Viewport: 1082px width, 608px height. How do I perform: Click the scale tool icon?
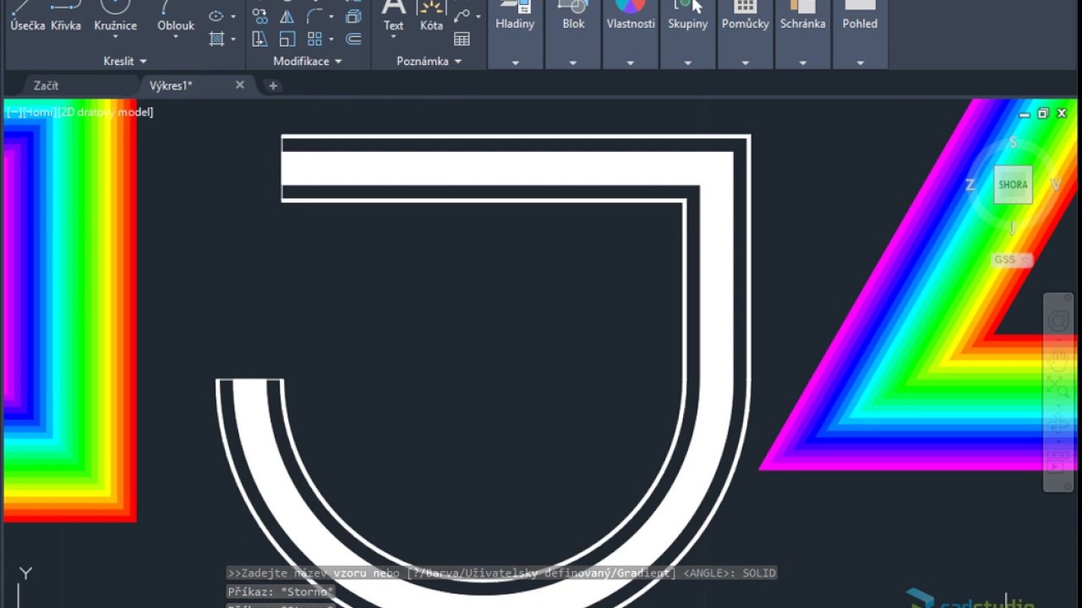point(287,39)
